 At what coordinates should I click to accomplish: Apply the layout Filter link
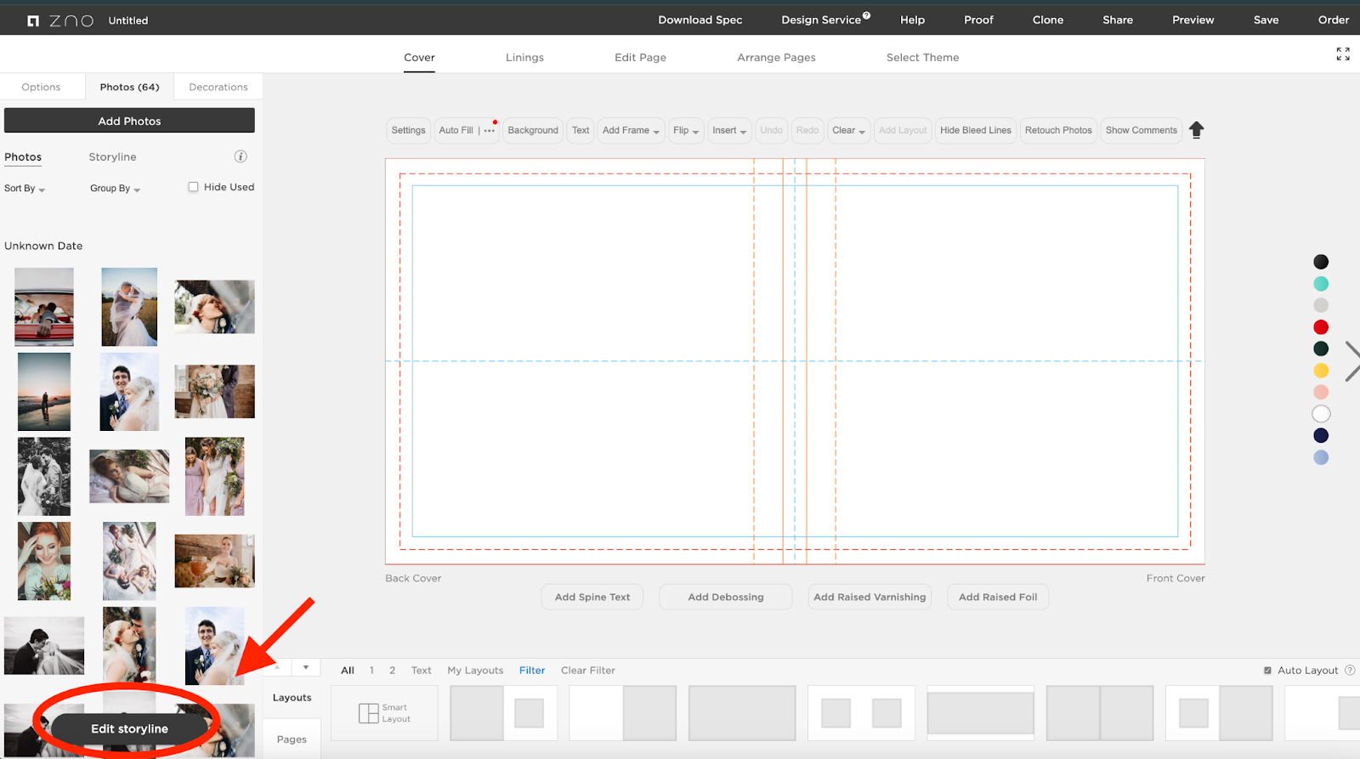tap(532, 671)
